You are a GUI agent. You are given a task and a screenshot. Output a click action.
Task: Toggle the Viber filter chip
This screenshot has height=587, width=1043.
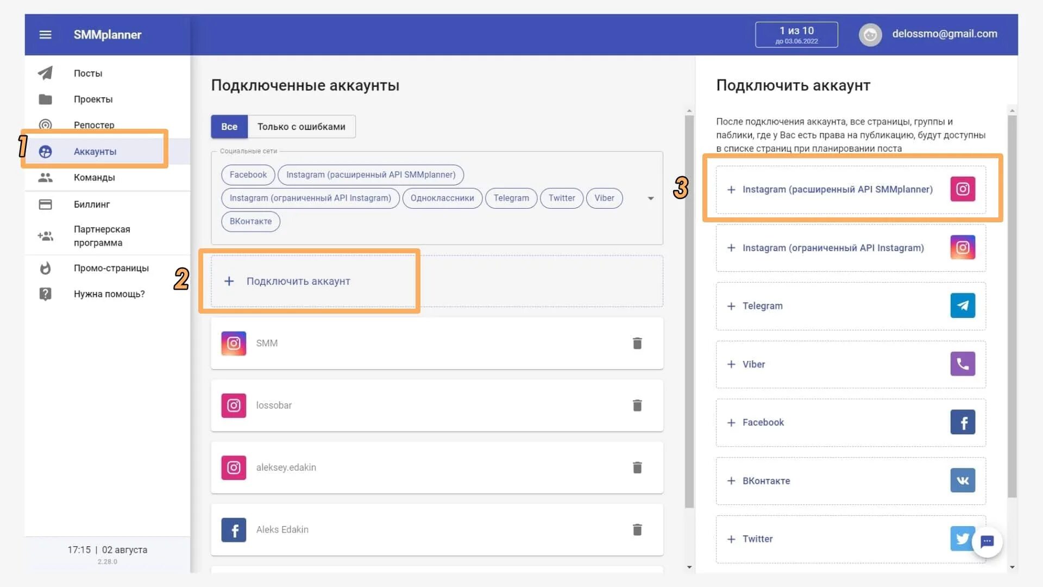[604, 198]
